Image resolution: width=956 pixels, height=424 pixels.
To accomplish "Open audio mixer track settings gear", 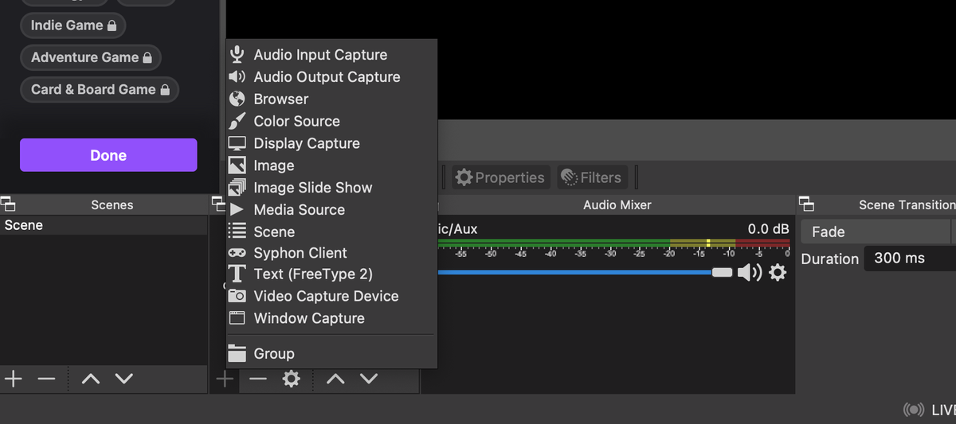I will (x=778, y=273).
